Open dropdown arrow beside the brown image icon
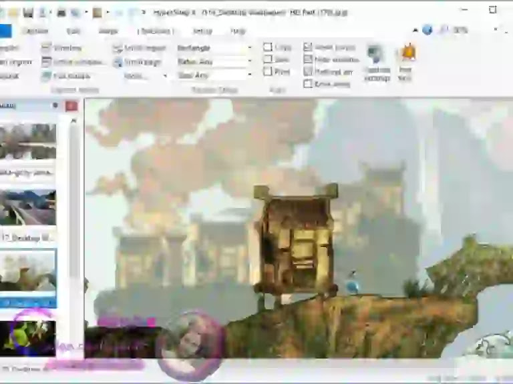 coord(108,13)
